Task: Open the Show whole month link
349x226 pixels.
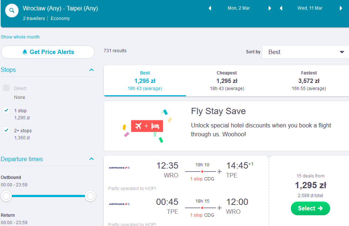Action: pyautogui.click(x=20, y=37)
